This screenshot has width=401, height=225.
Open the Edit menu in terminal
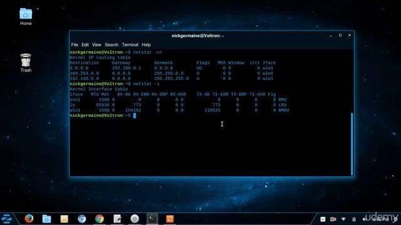click(x=85, y=44)
